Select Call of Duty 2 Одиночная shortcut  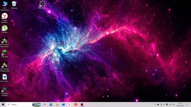pos(5,42)
